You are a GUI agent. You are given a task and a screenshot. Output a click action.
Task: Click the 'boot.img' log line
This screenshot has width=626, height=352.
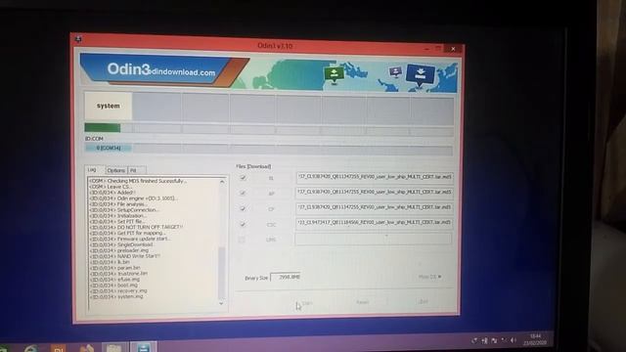coord(113,285)
